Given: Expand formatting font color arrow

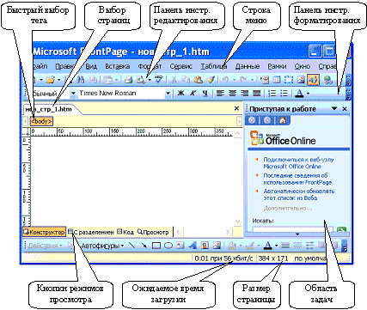Looking at the screenshot, I should tap(308, 94).
